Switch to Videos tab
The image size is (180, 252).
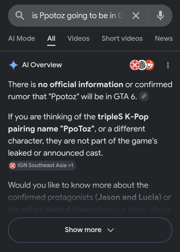point(78,38)
